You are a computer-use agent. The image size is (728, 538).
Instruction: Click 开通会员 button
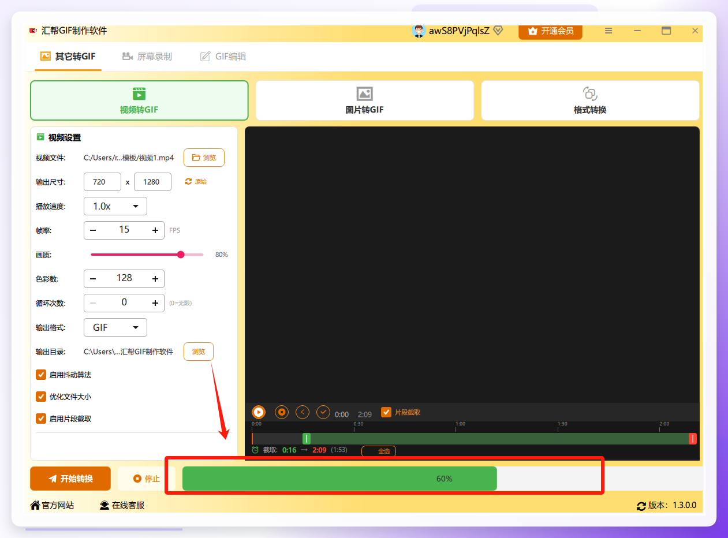coord(550,31)
